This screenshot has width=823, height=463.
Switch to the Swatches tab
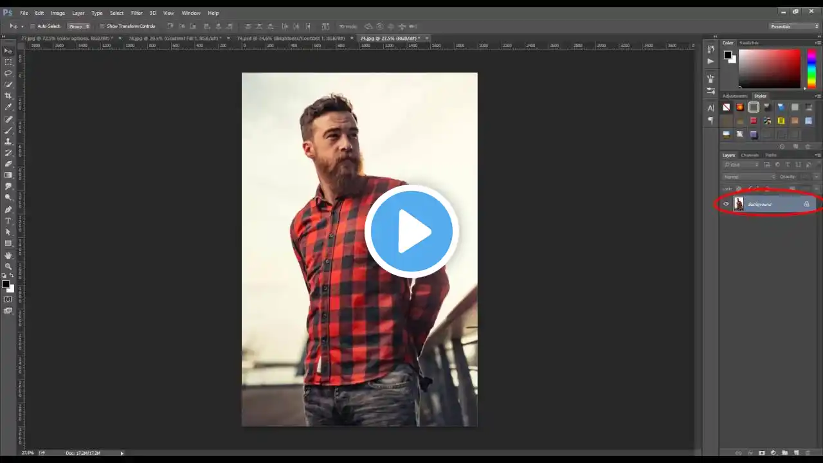pos(748,43)
